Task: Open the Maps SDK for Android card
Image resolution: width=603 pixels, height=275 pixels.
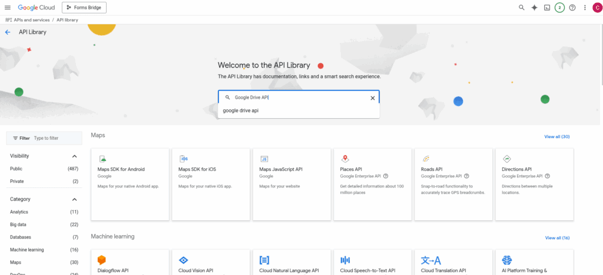Action: pos(130,185)
